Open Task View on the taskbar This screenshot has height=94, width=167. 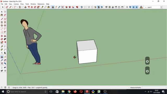coord(51,92)
